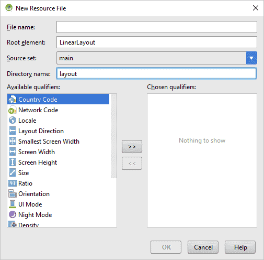Click the Screen Height icon
The height and width of the screenshot is (260, 264).
click(13, 162)
